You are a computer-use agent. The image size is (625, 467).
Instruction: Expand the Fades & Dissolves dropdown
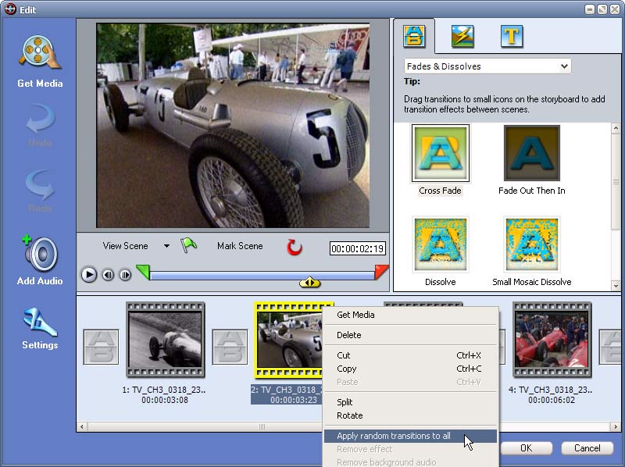(565, 67)
